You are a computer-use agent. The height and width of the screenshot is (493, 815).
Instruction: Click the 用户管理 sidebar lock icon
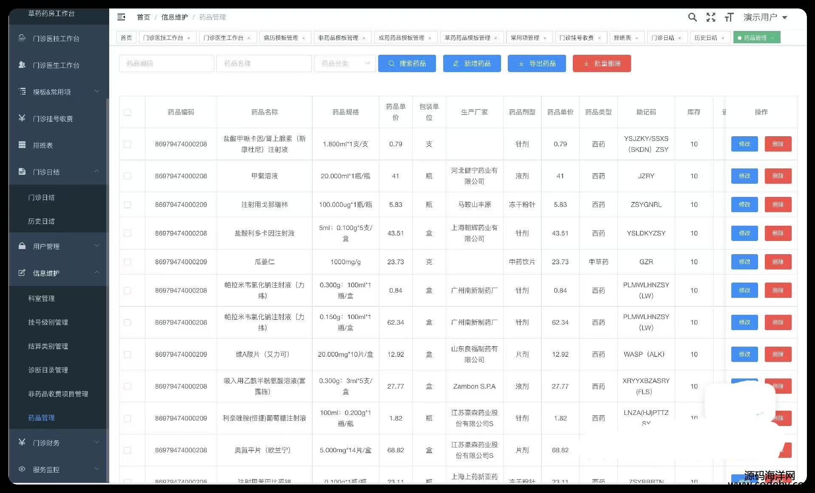(22, 246)
